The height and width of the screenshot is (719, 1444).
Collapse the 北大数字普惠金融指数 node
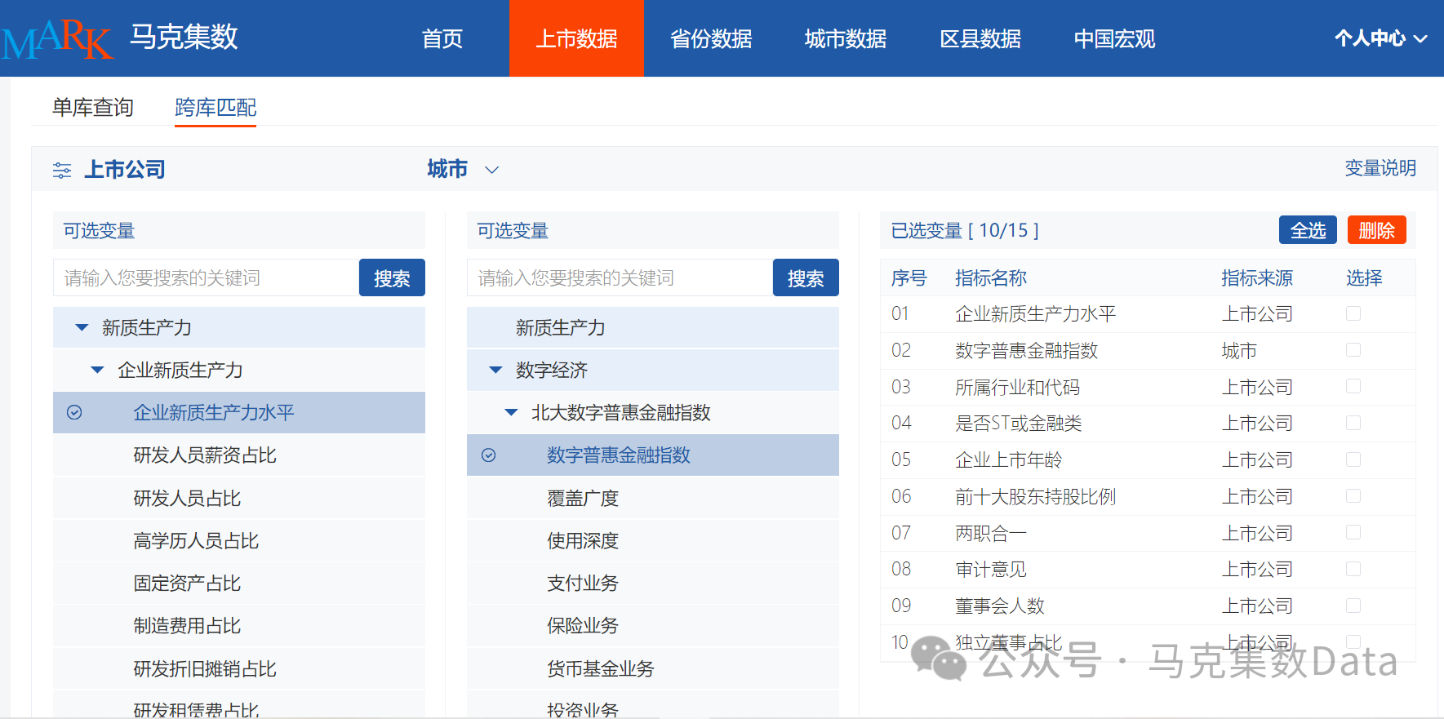tap(511, 412)
